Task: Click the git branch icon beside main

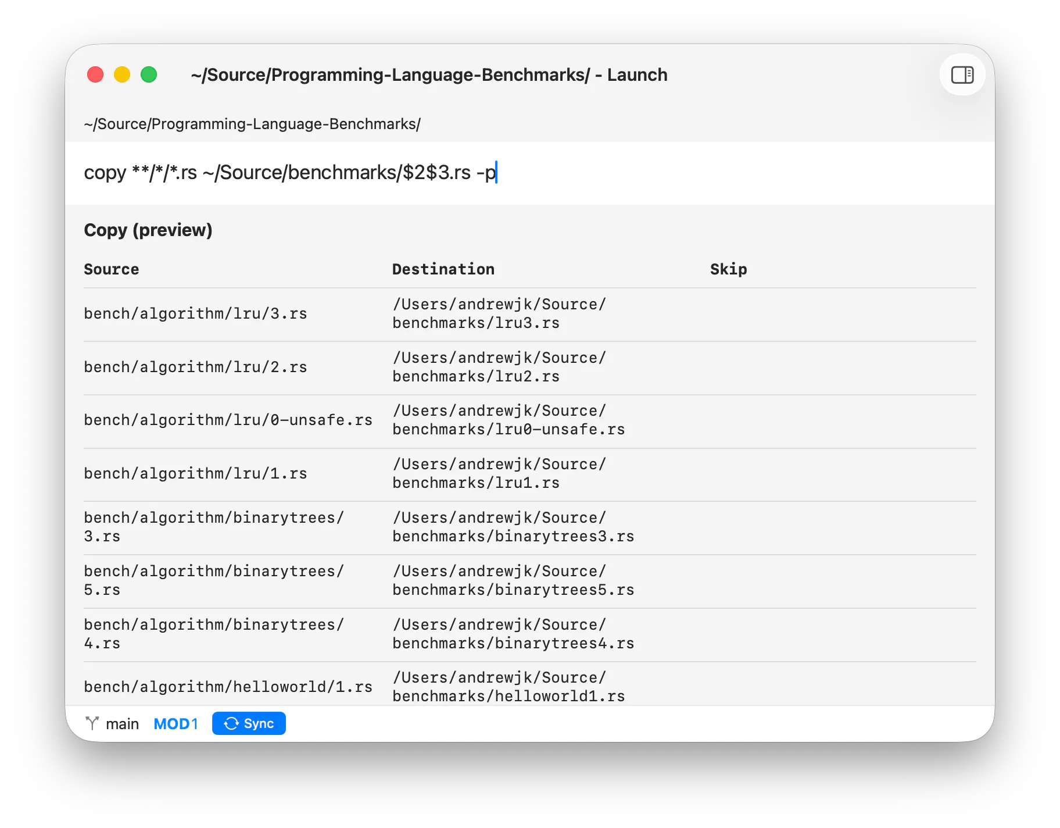Action: [x=92, y=723]
